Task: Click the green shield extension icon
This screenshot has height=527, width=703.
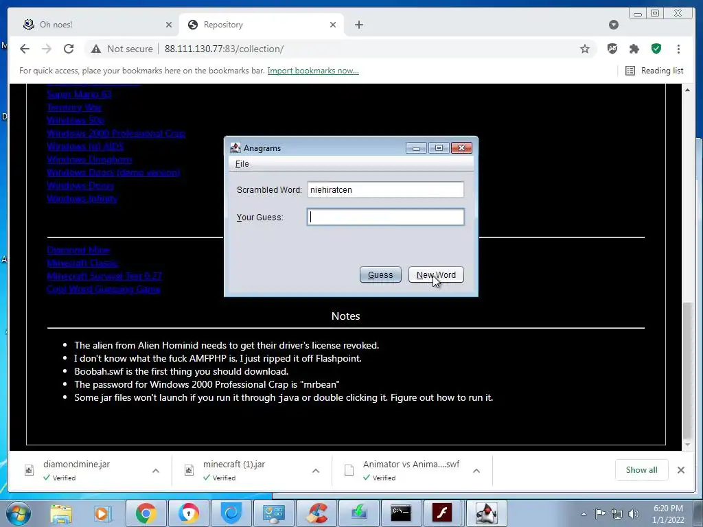Action: [x=656, y=49]
